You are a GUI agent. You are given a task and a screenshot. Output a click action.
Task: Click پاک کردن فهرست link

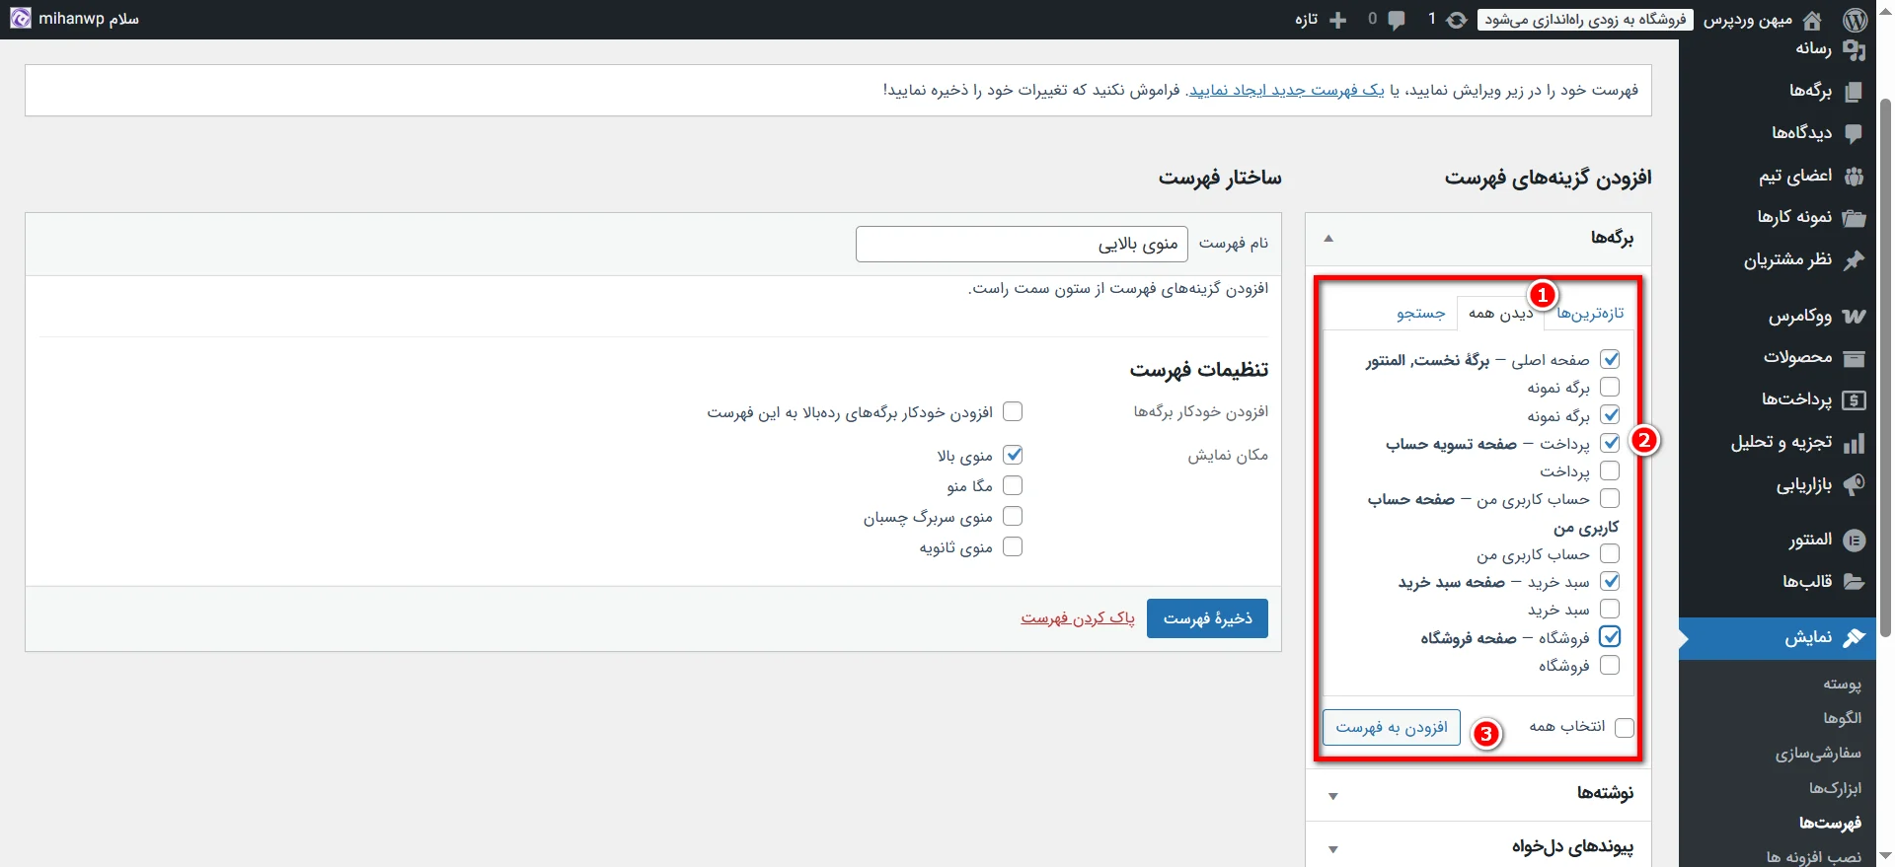1078,617
